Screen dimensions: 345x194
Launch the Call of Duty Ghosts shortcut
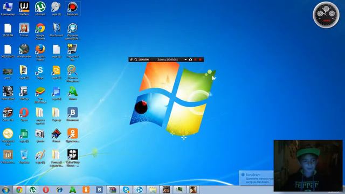click(x=72, y=158)
